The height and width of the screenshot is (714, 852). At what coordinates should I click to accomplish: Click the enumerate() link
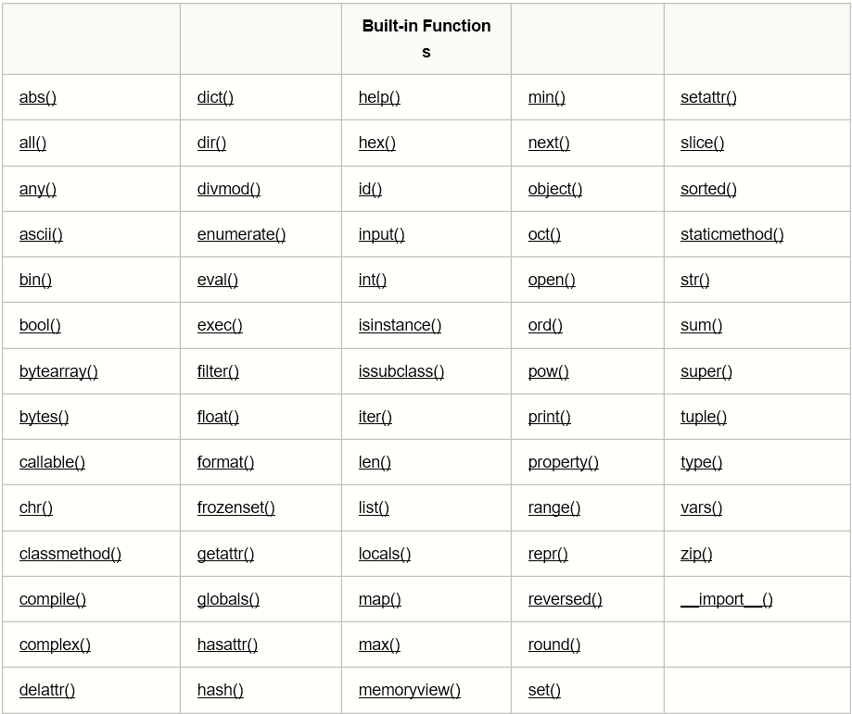pyautogui.click(x=241, y=234)
